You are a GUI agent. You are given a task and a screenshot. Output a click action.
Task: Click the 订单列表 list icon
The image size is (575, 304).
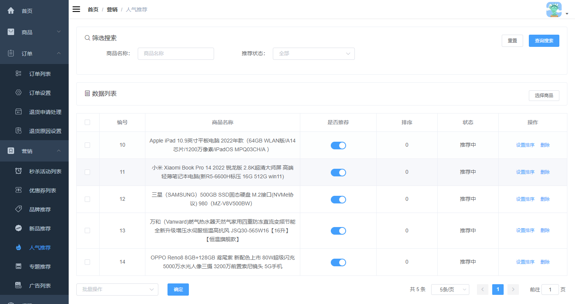click(18, 74)
